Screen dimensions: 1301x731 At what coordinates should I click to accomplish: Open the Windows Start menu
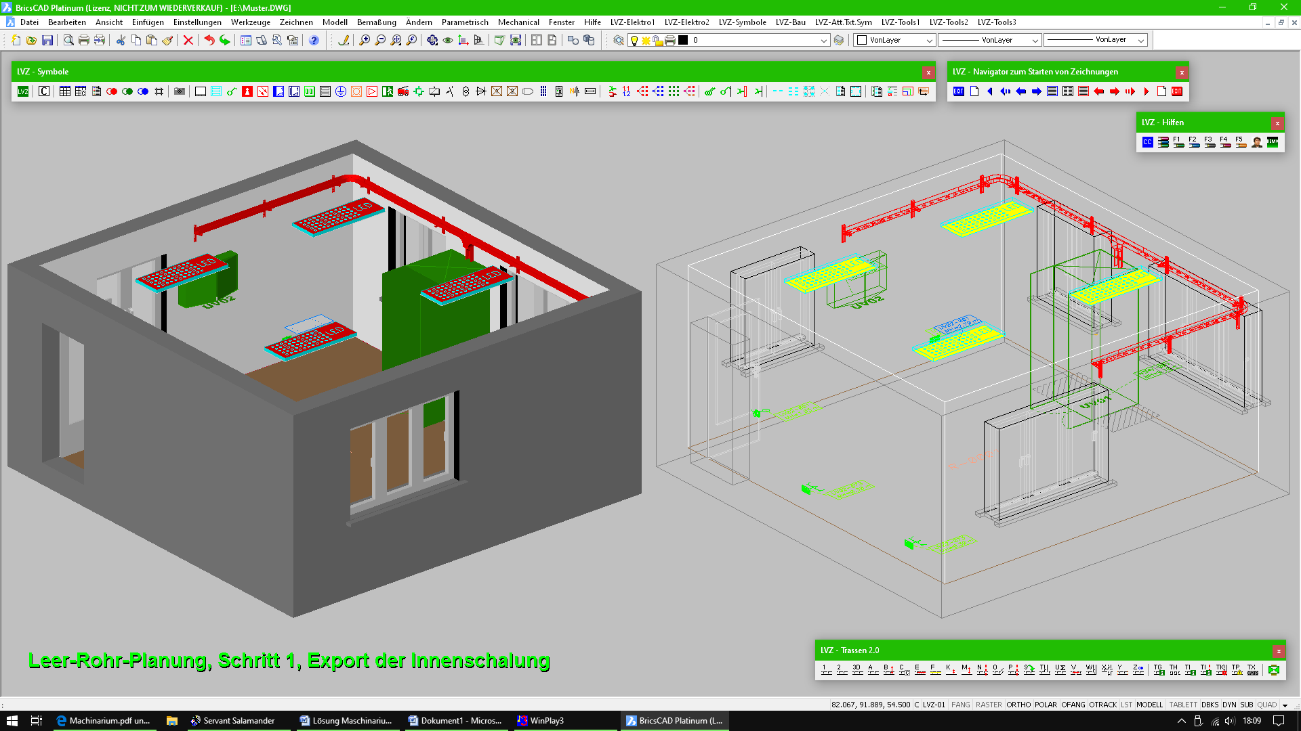pyautogui.click(x=12, y=721)
